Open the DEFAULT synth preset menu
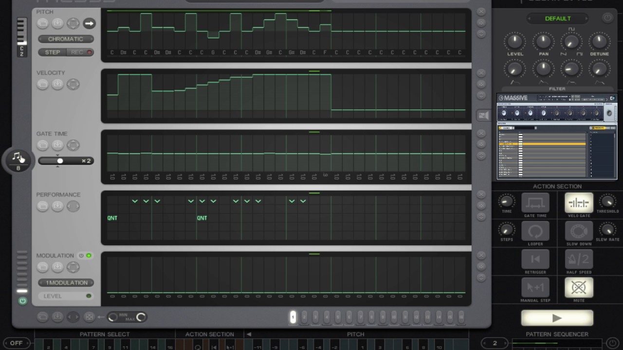 point(558,18)
